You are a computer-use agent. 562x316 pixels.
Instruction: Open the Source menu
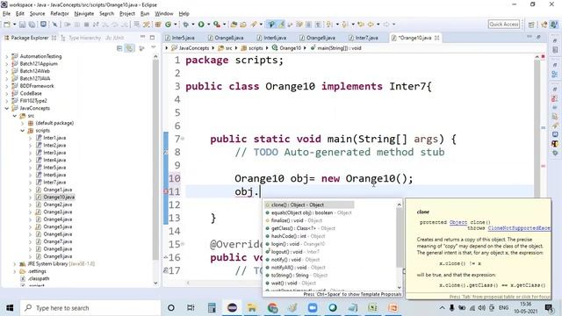pyautogui.click(x=37, y=14)
